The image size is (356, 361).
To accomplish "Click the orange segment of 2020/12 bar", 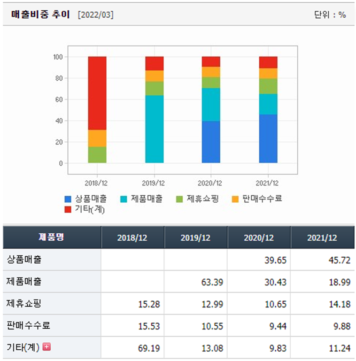I will [x=211, y=72].
